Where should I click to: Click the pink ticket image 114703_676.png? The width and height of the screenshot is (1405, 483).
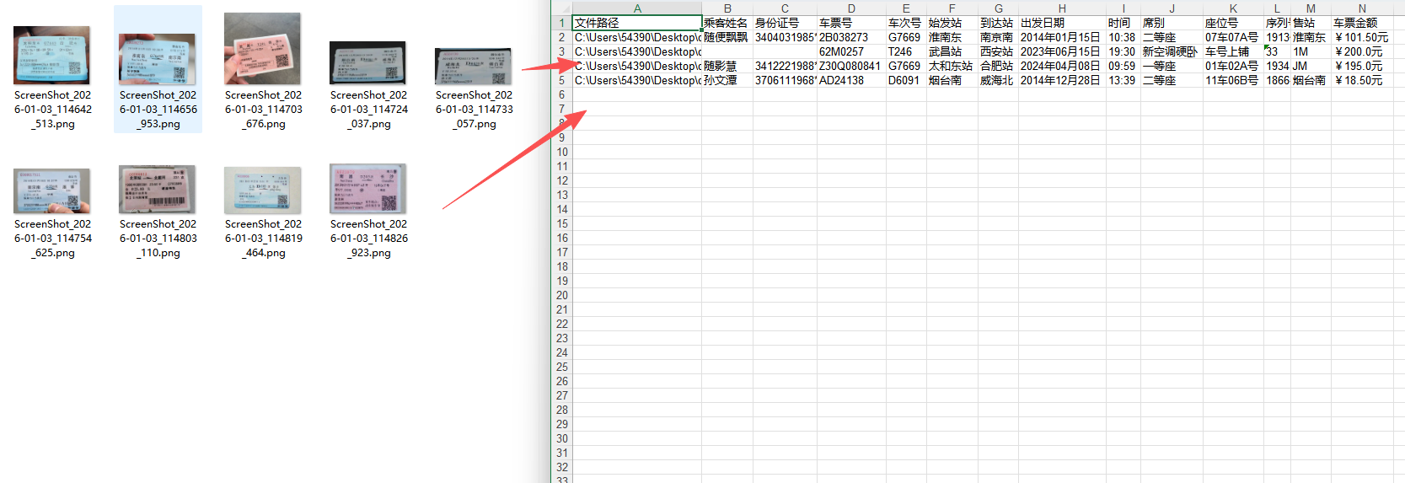click(263, 50)
